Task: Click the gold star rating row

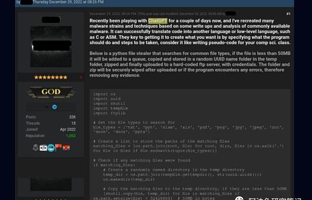Action: [51, 77]
